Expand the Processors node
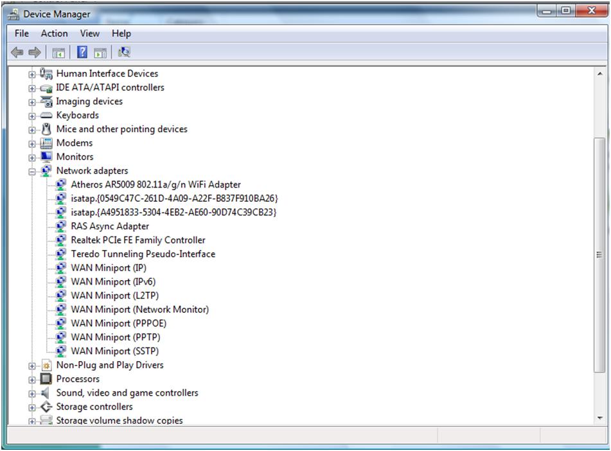The image size is (611, 451). (32, 380)
